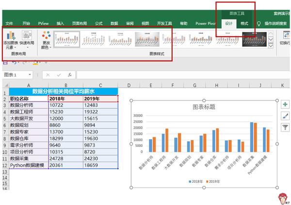Select cell Python数据建模 in column A

pos(29,165)
